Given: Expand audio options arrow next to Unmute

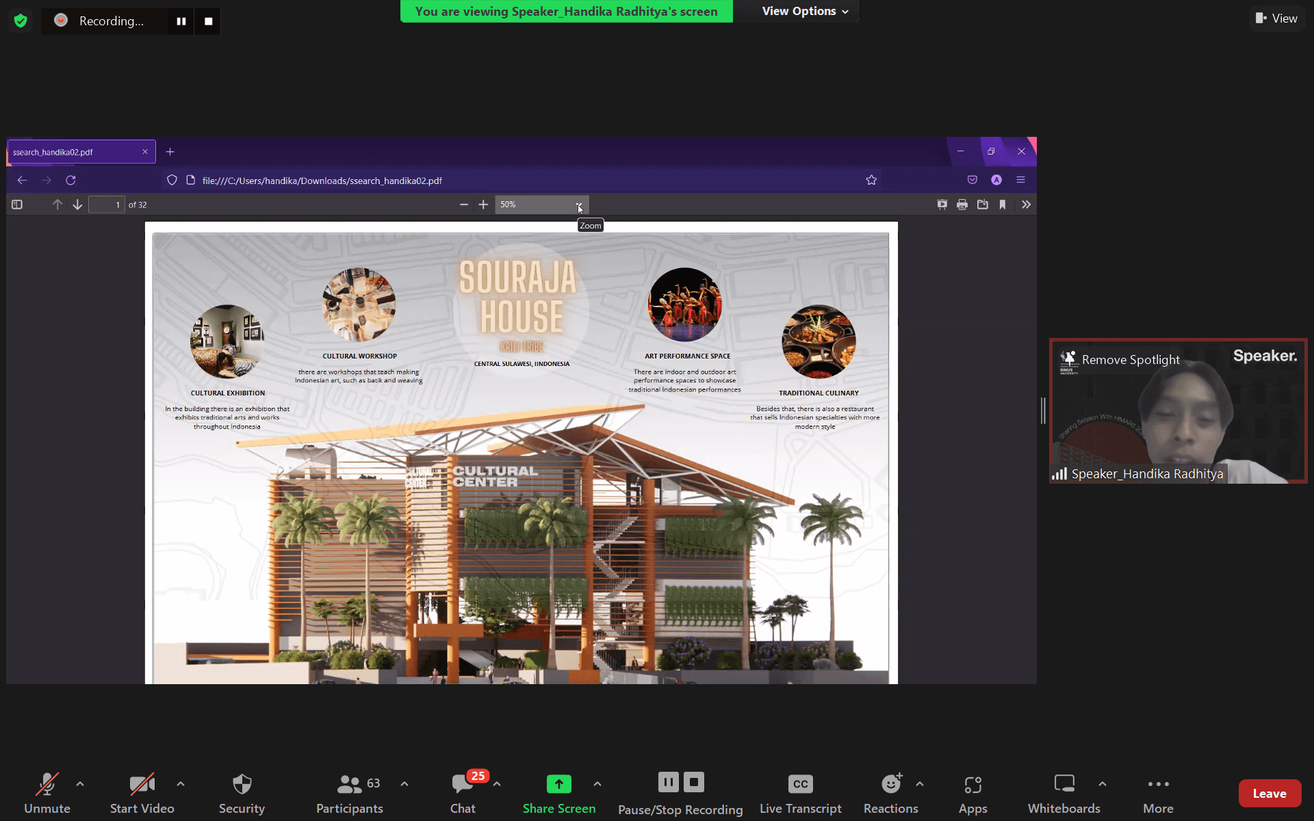Looking at the screenshot, I should point(80,784).
